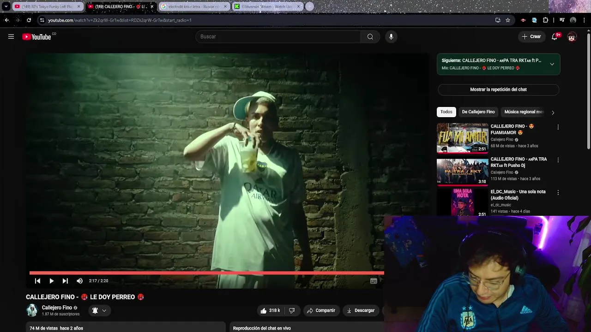Image resolution: width=591 pixels, height=332 pixels.
Task: Play the paused video
Action: point(51,281)
